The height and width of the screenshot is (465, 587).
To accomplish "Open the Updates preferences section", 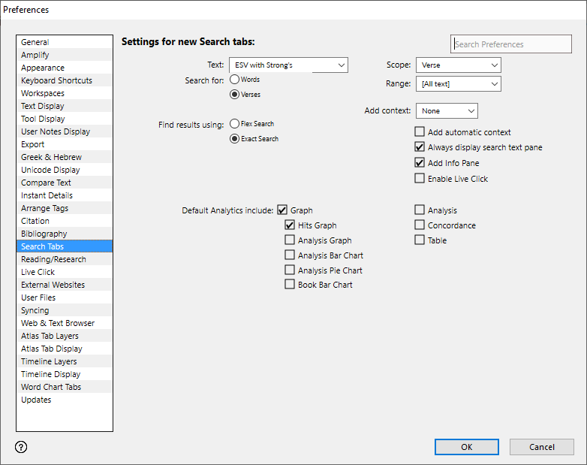I will click(36, 400).
